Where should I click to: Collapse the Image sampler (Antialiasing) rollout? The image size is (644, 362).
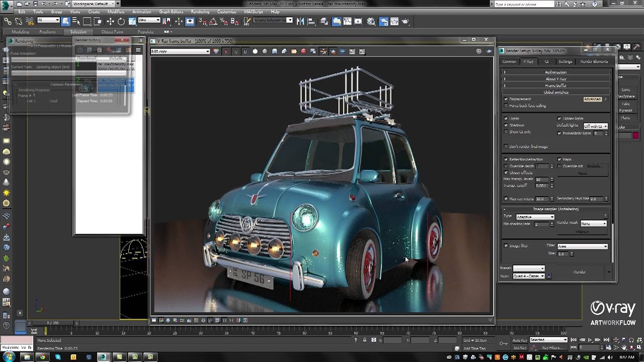pyautogui.click(x=555, y=209)
